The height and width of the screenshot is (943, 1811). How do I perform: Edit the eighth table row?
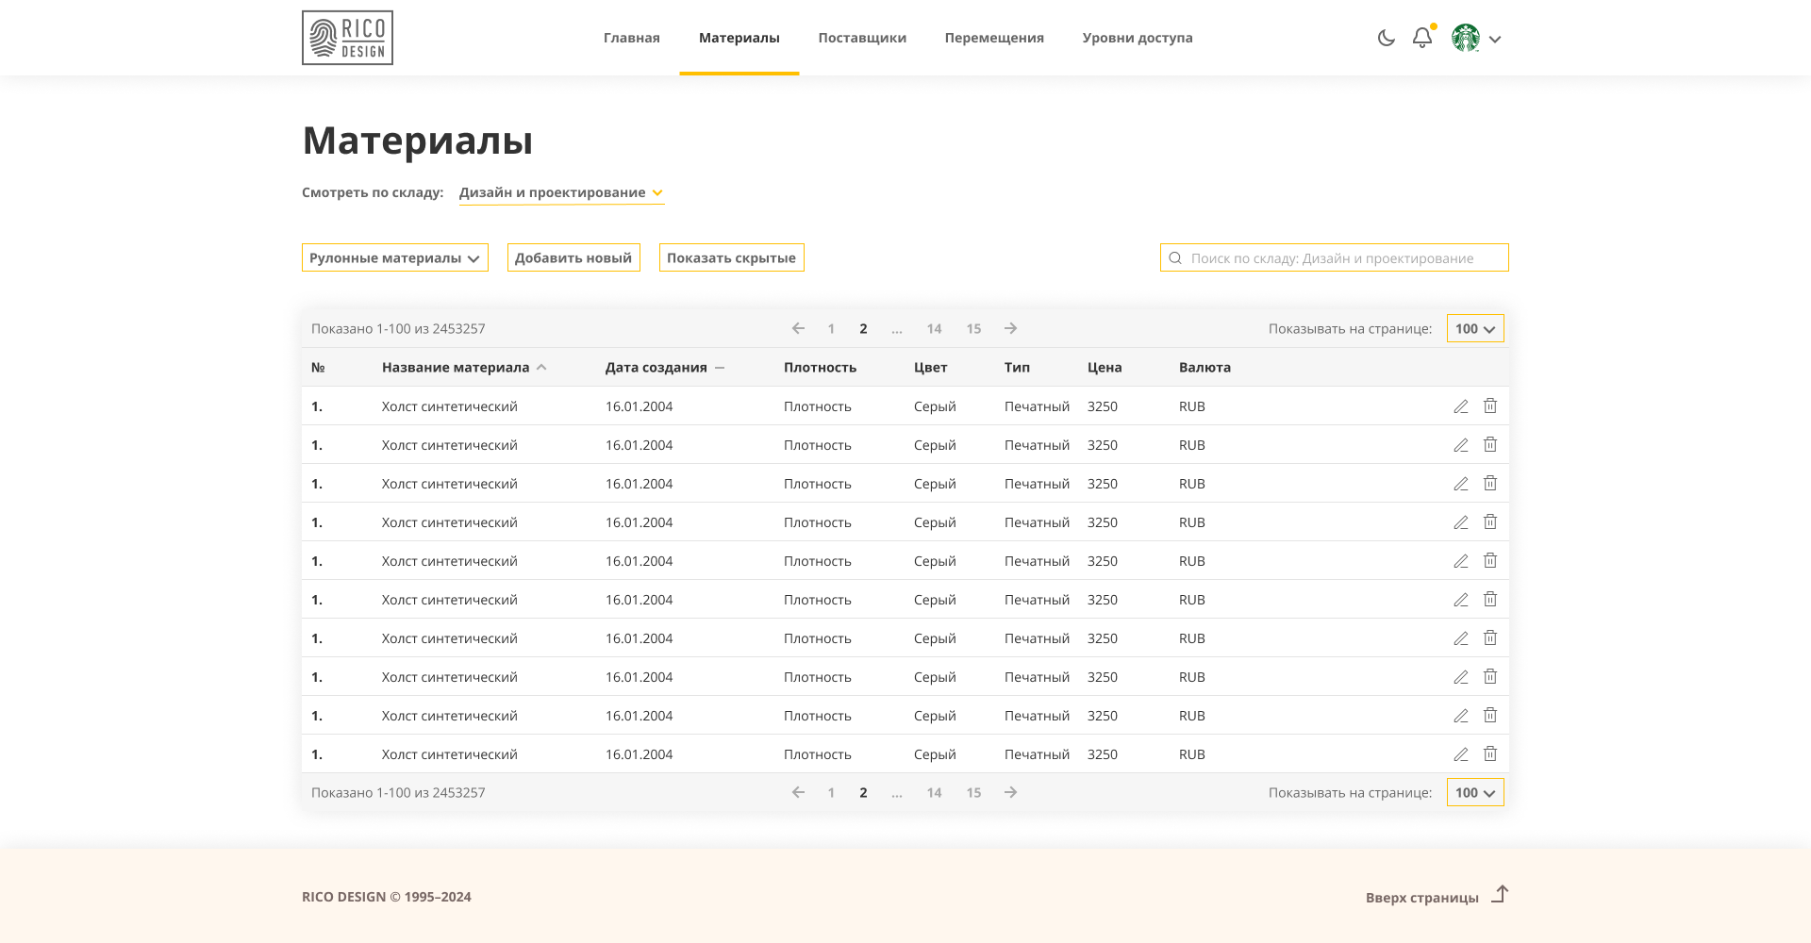tap(1461, 677)
